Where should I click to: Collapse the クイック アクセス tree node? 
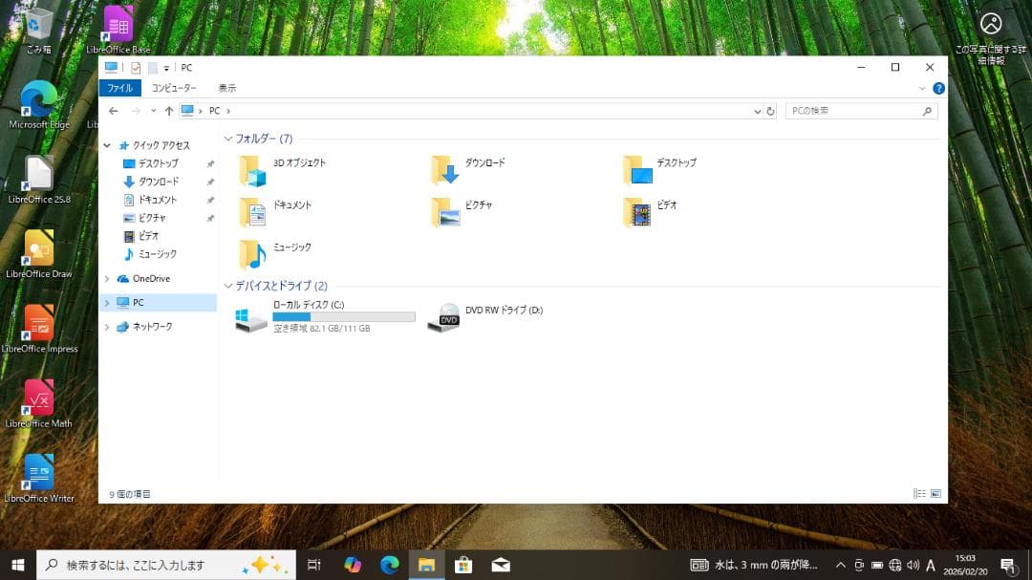coord(107,145)
